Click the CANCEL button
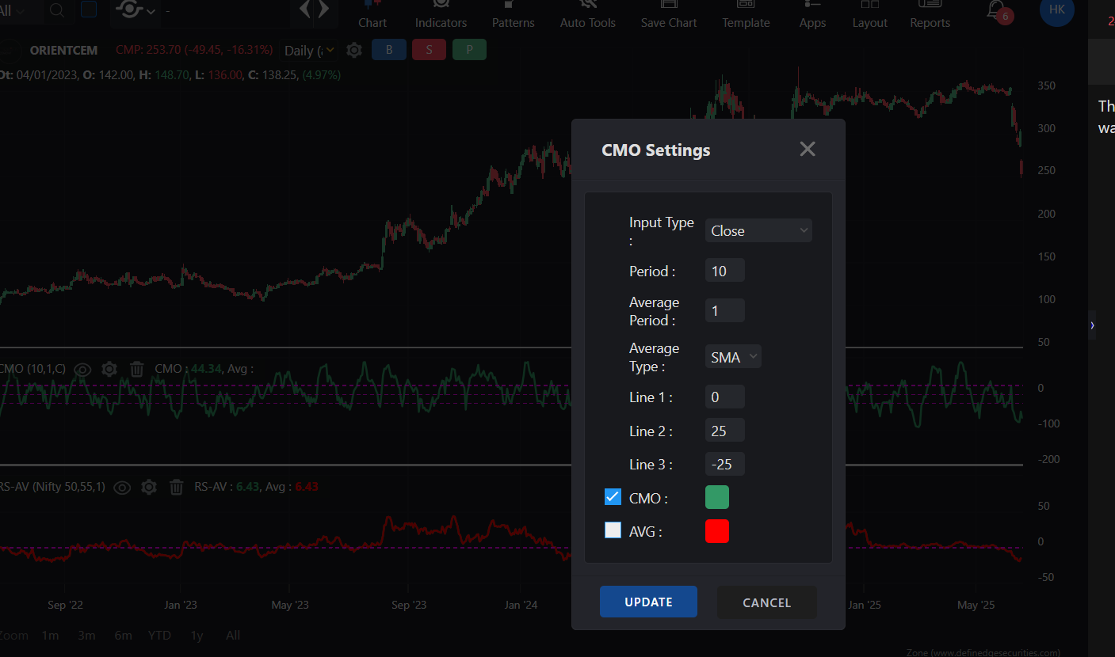Image resolution: width=1115 pixels, height=657 pixels. point(766,602)
